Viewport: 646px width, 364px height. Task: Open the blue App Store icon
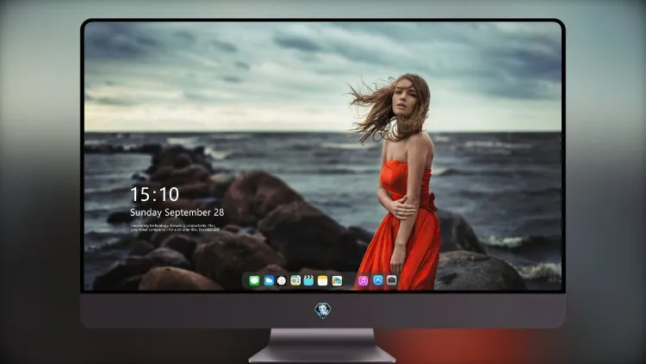click(378, 280)
